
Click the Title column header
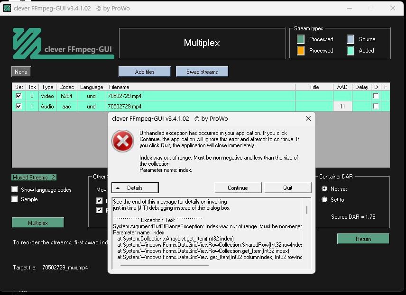[314, 87]
